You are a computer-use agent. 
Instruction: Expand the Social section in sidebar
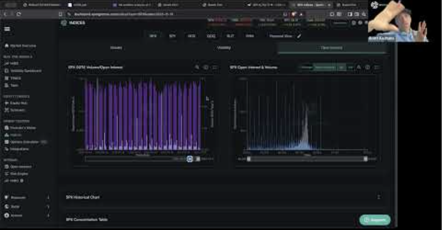pyautogui.click(x=26, y=207)
